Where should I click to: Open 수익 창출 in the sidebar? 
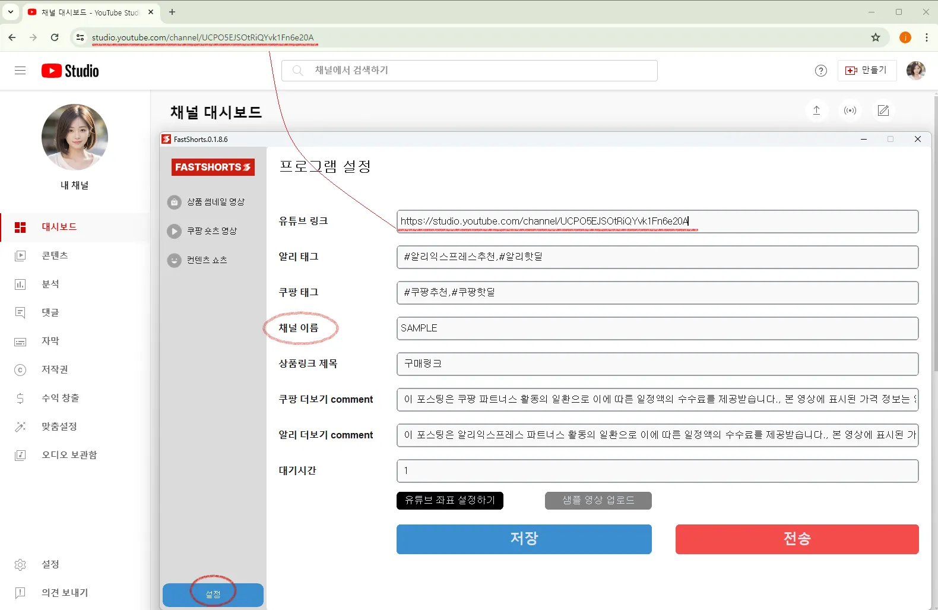click(75, 398)
